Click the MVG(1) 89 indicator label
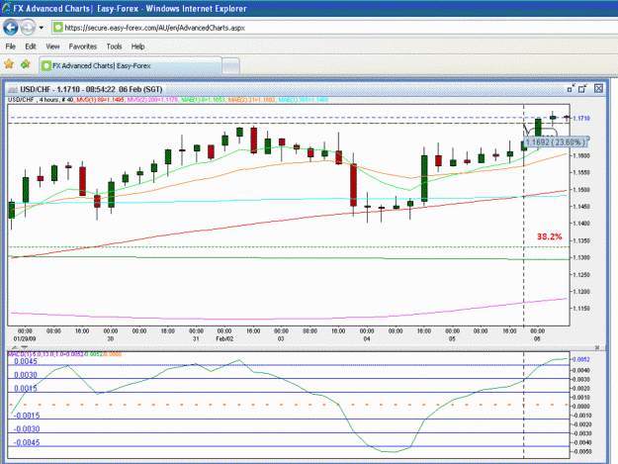Viewport: 618px width, 464px height. [100, 100]
